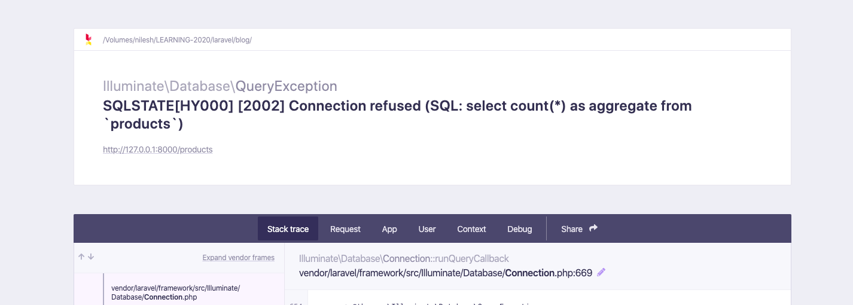Viewport: 853px width, 305px height.
Task: Click the SQLSTATE Connection refused error message
Action: click(x=397, y=115)
